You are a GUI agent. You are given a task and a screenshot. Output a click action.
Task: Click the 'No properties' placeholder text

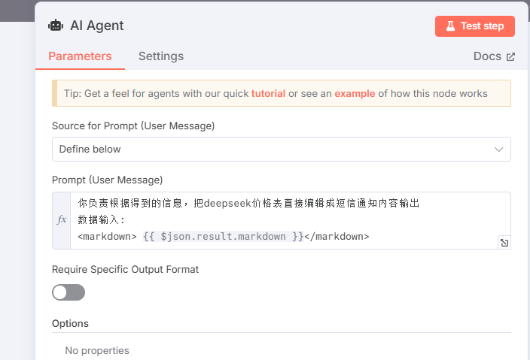pyautogui.click(x=97, y=350)
